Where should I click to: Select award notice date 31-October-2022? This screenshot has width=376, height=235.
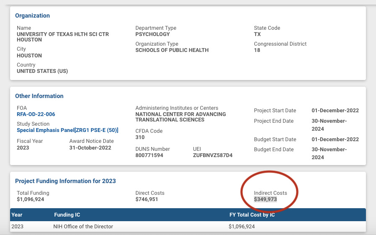click(x=90, y=147)
